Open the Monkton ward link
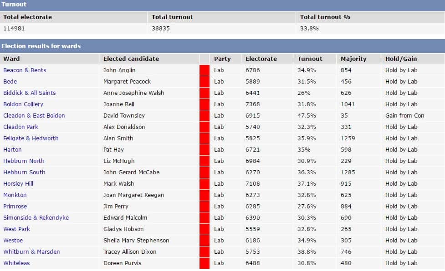The image size is (445, 271). pyautogui.click(x=15, y=195)
